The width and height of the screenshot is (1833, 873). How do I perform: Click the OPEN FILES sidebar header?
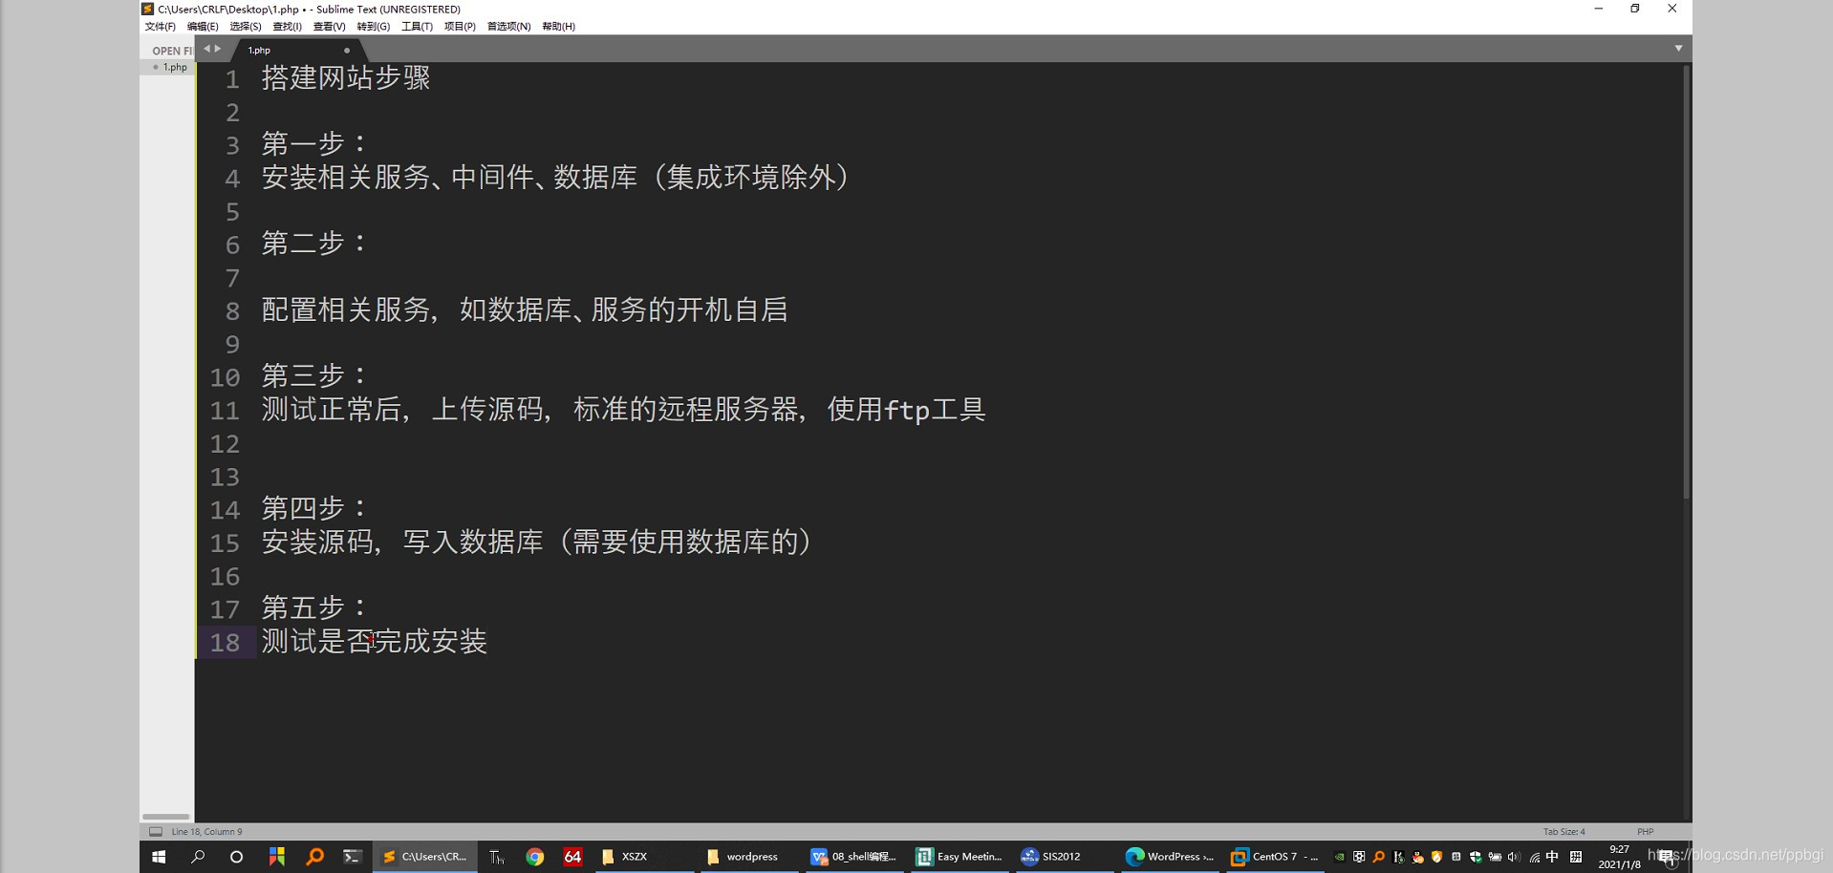click(x=172, y=51)
